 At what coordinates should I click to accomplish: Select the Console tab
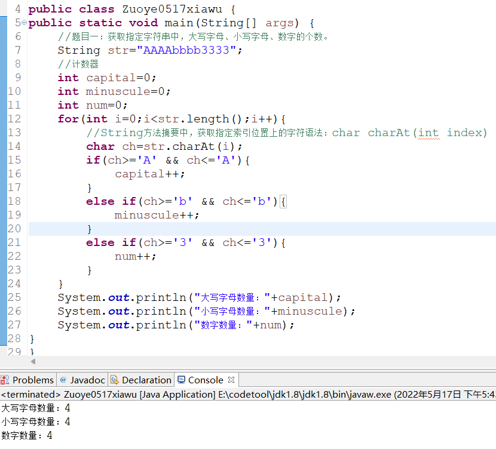(206, 380)
